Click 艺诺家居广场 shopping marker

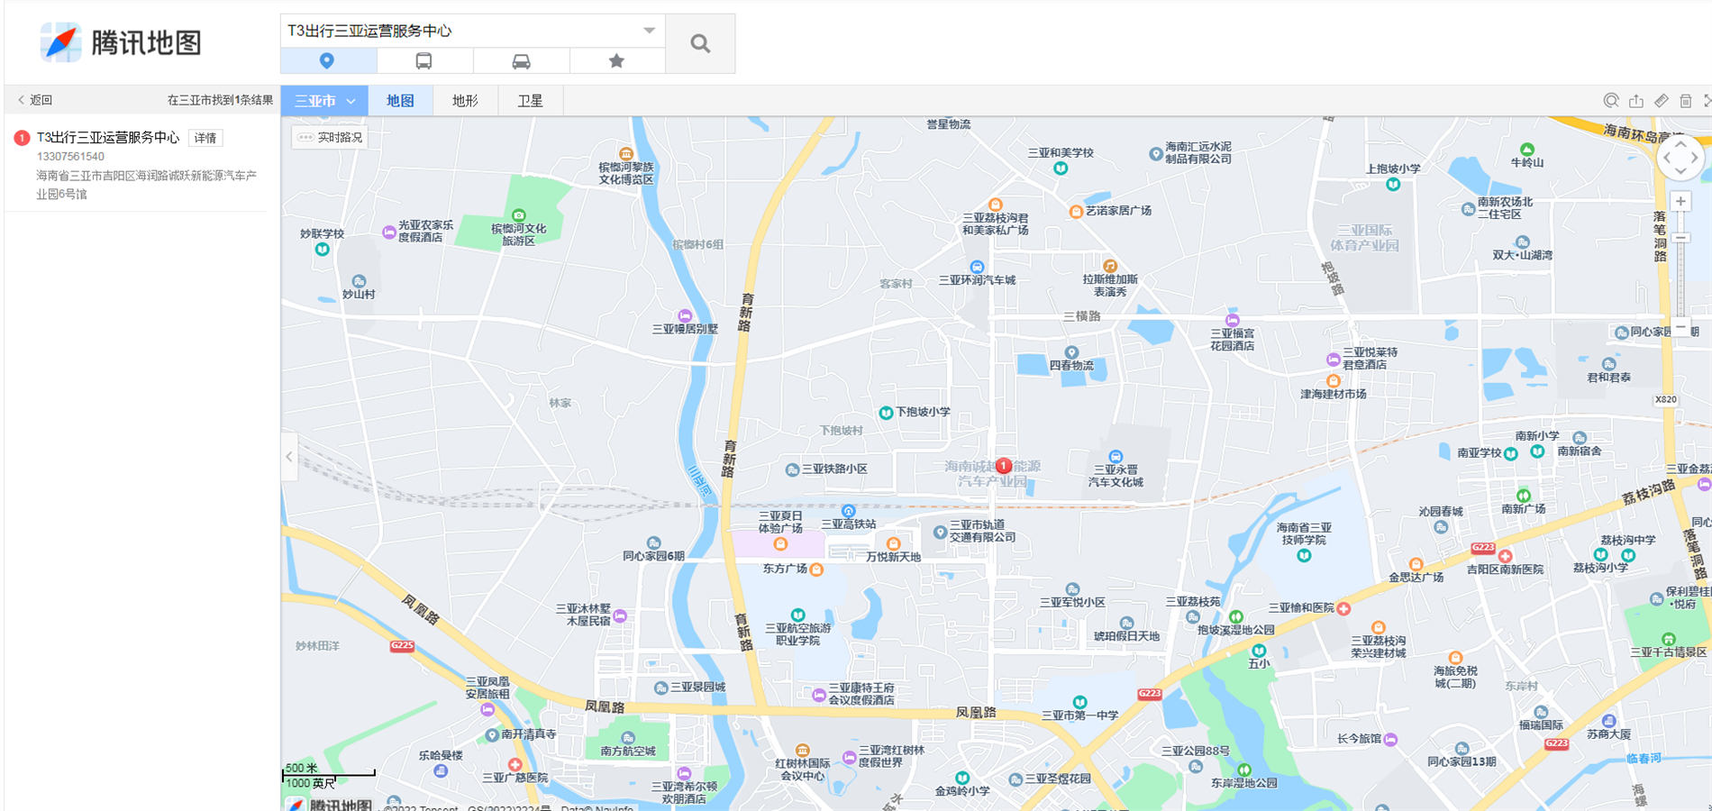[x=1076, y=212]
